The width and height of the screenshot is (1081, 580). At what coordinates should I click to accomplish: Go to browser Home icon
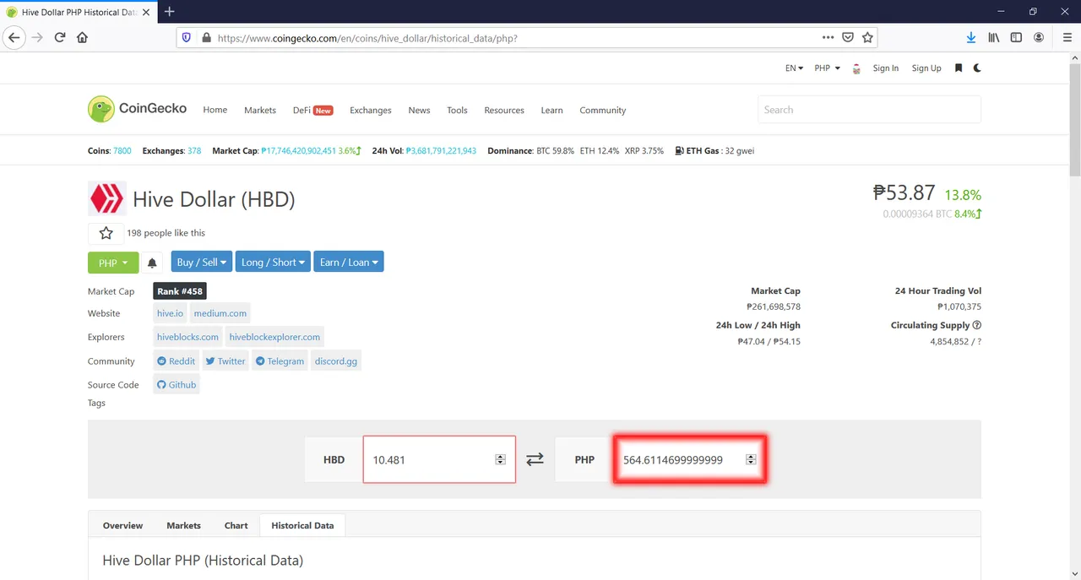(82, 37)
